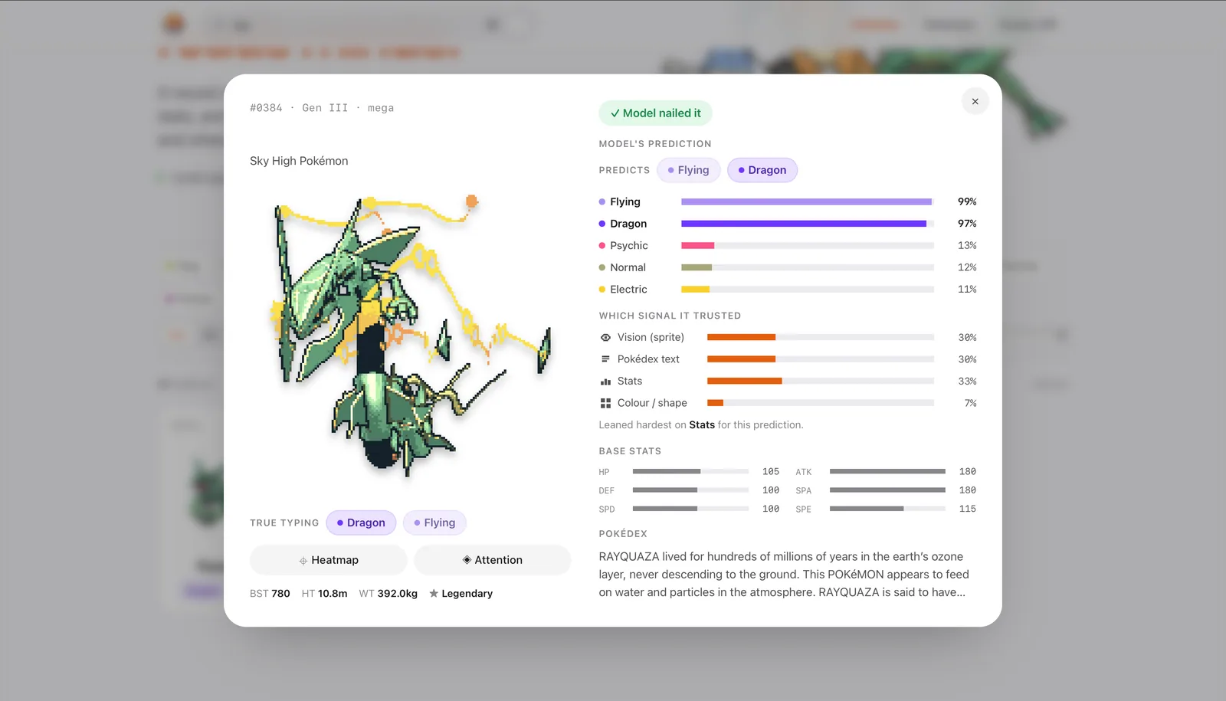
Task: Click the Electric 11% probability bar
Action: (x=808, y=289)
